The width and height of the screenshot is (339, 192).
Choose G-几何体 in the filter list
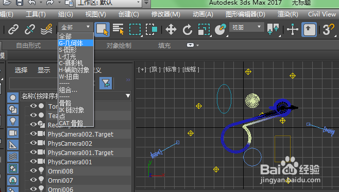76,43
